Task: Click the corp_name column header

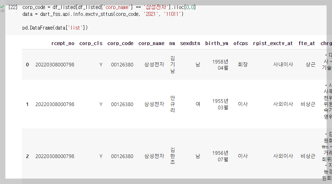Action: click(x=151, y=44)
